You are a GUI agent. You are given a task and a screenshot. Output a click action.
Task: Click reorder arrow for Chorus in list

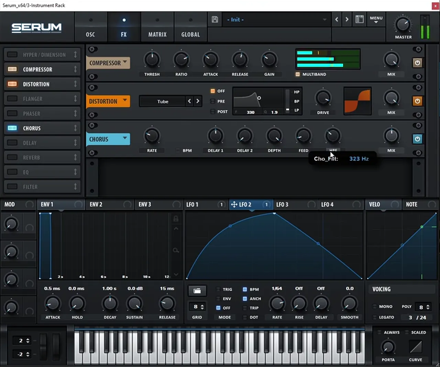[x=75, y=128]
